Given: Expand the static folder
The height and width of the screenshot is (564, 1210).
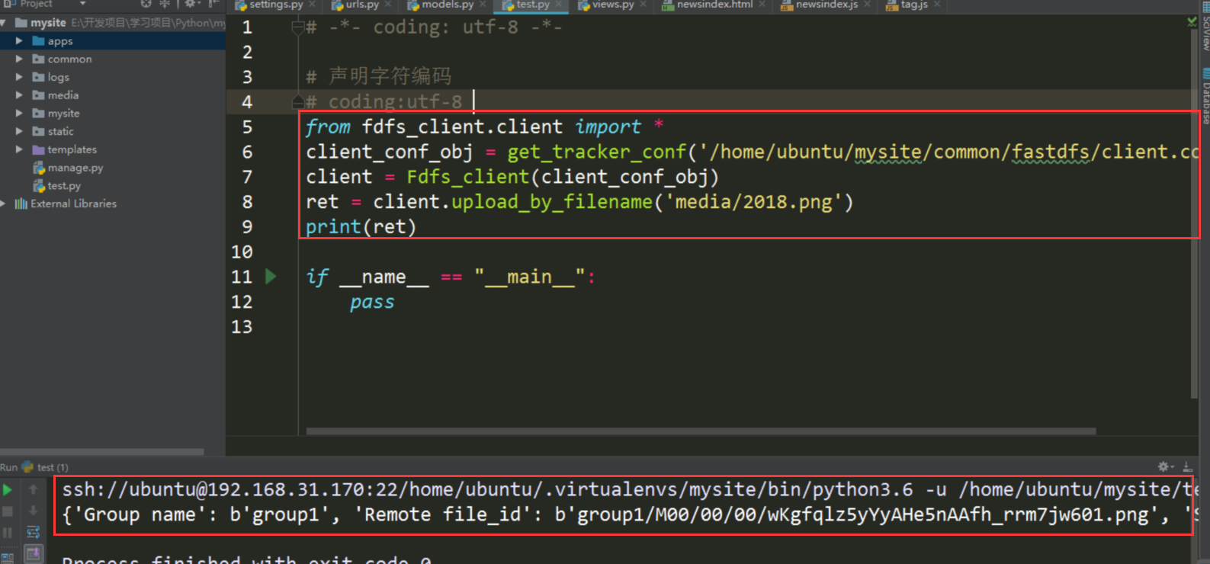Looking at the screenshot, I should point(19,131).
